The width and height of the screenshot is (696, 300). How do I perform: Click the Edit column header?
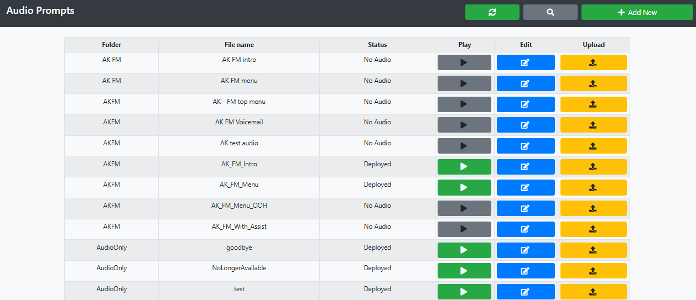pos(526,45)
